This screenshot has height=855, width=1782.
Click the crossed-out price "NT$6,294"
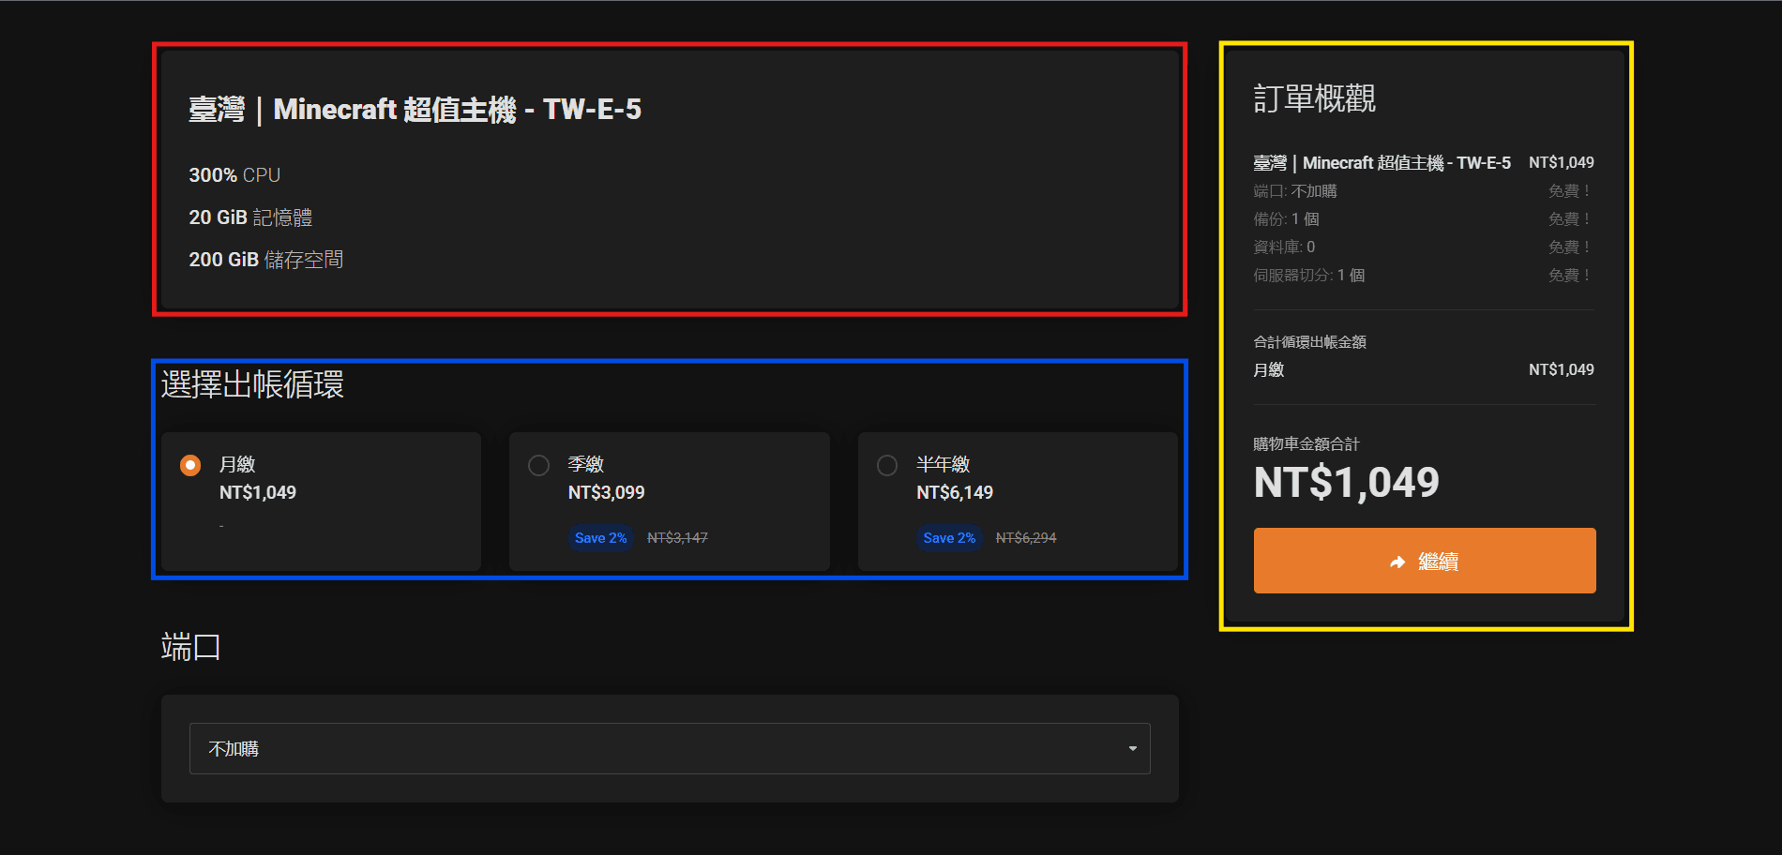coord(1026,538)
